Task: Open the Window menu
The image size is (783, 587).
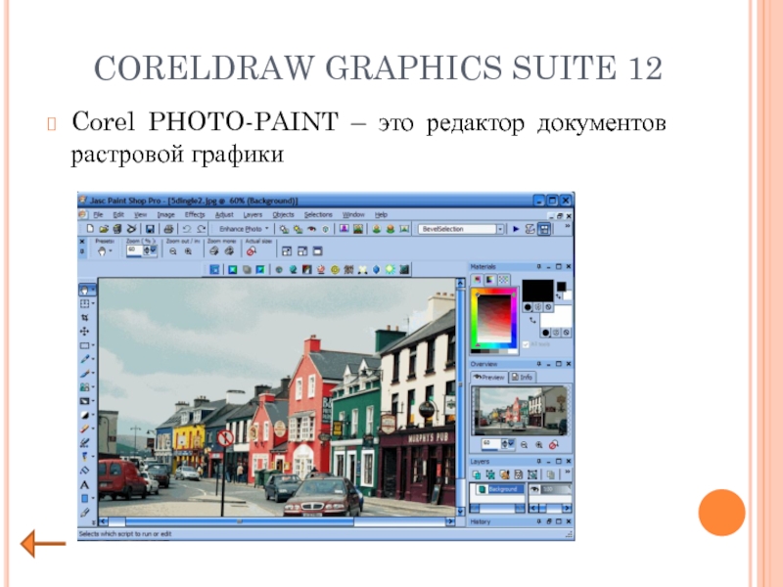Action: (353, 214)
